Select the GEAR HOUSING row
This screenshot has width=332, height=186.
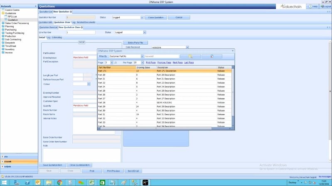[164, 102]
